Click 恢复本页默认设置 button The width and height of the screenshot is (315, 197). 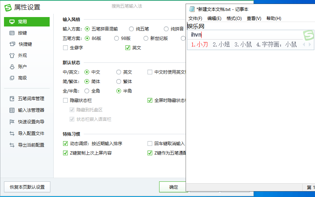[27, 187]
